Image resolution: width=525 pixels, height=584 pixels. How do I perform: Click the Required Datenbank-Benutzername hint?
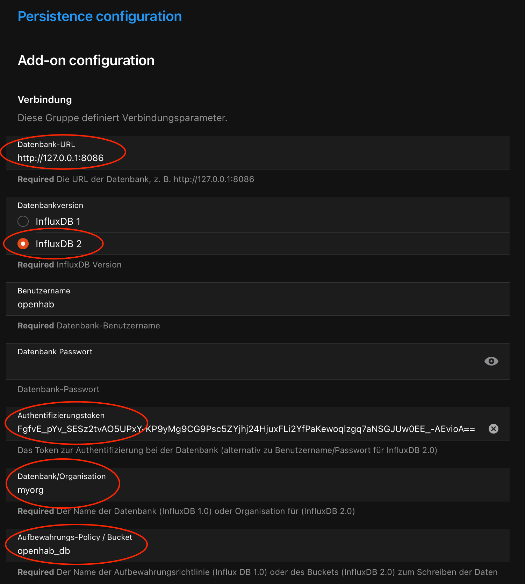[x=89, y=326]
